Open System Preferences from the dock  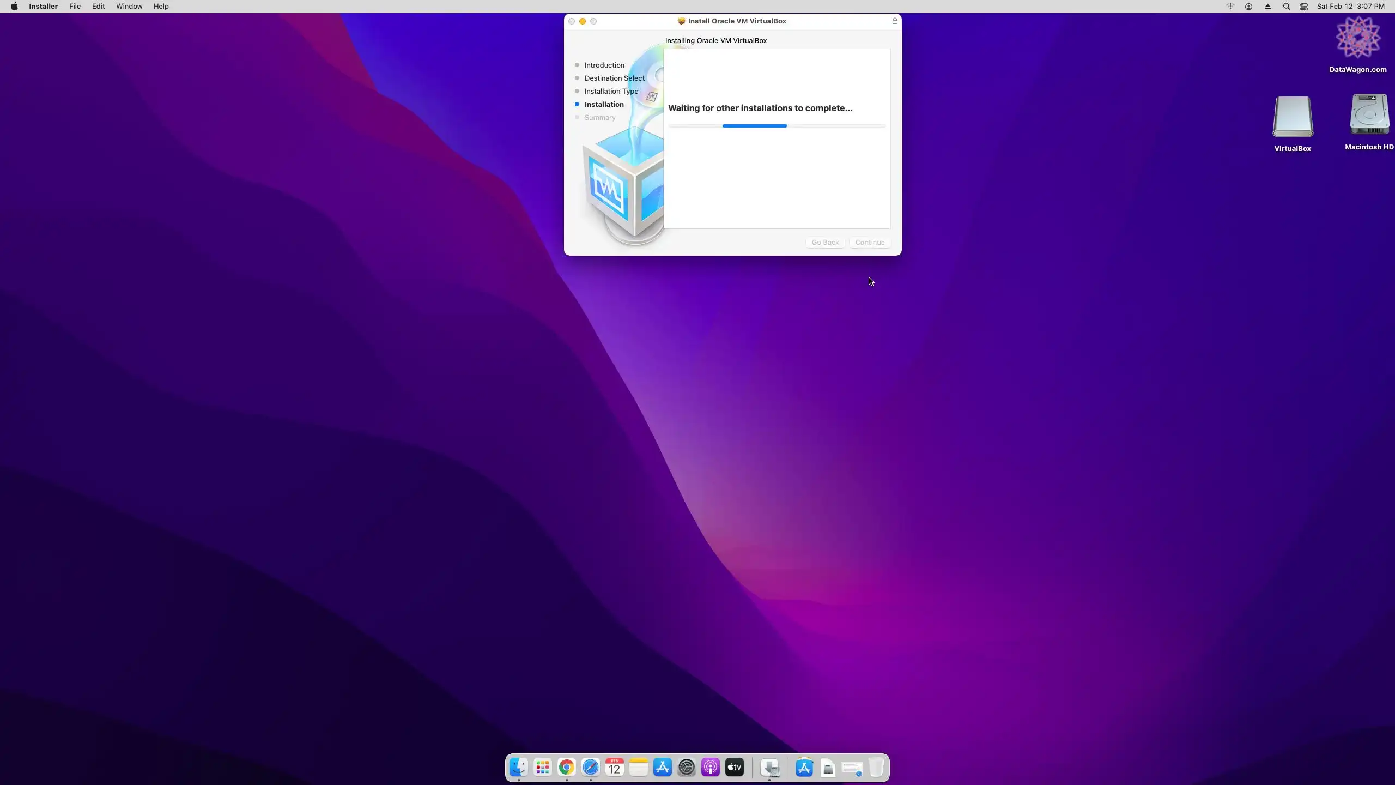pyautogui.click(x=687, y=768)
